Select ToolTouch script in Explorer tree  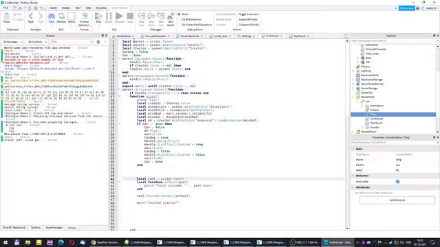coord(376,123)
